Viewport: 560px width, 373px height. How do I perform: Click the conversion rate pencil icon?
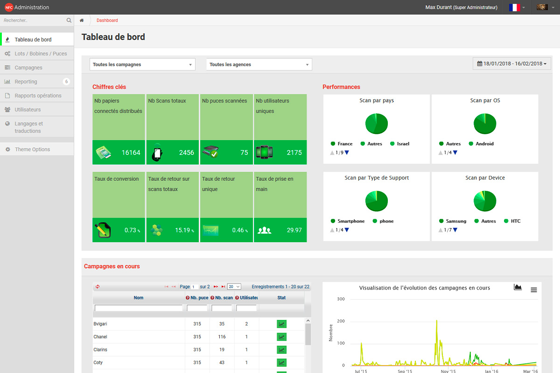tap(103, 230)
